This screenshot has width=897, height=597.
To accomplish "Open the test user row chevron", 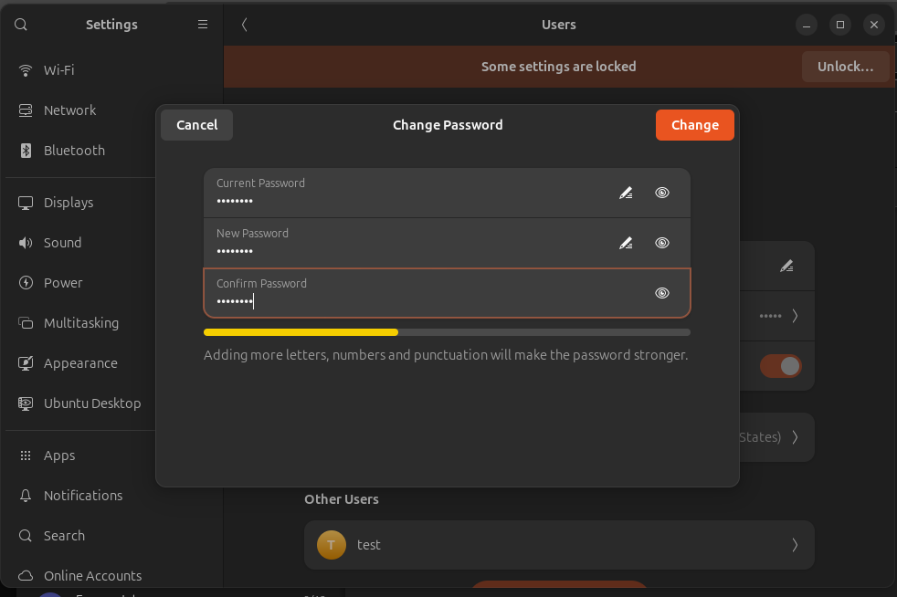I will coord(795,545).
